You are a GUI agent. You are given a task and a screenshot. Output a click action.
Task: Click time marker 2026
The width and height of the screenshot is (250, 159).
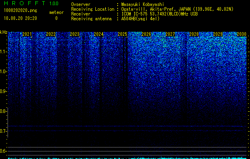(x=146, y=34)
